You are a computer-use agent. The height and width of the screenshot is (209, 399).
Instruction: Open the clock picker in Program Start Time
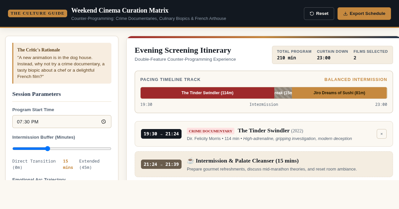(x=103, y=122)
